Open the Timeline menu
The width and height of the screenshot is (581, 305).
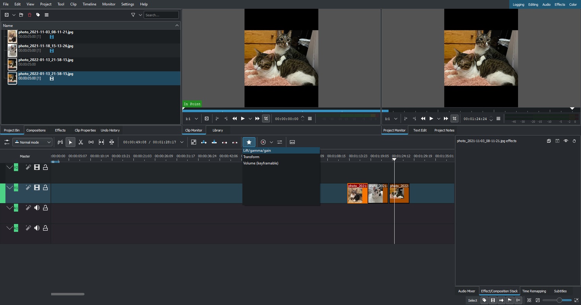[x=89, y=4]
